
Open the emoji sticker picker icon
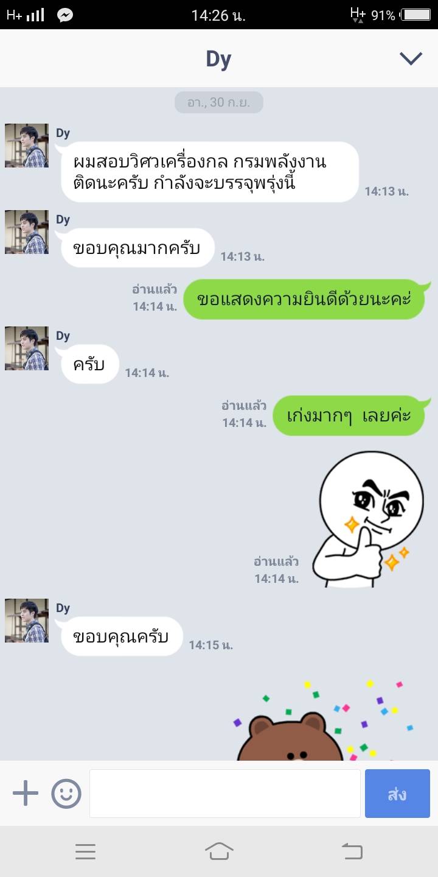tap(66, 794)
